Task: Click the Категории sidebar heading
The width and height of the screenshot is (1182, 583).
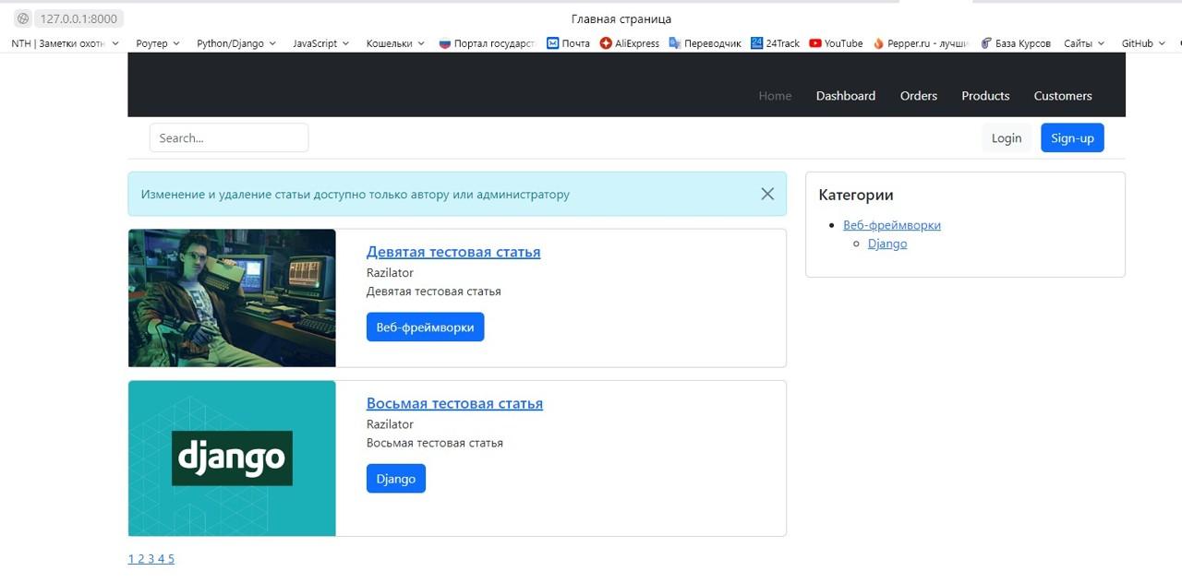Action: point(856,195)
